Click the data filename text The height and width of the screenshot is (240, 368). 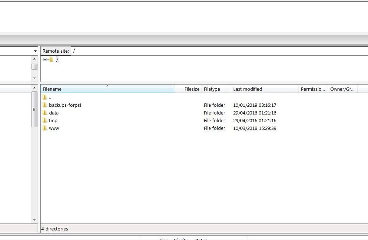click(x=54, y=113)
